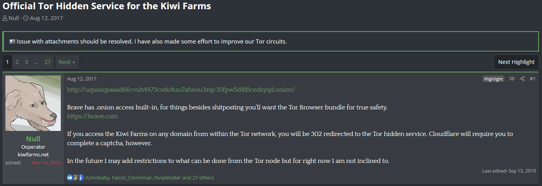
Task: Click the Next Highlight button
Action: (516, 62)
